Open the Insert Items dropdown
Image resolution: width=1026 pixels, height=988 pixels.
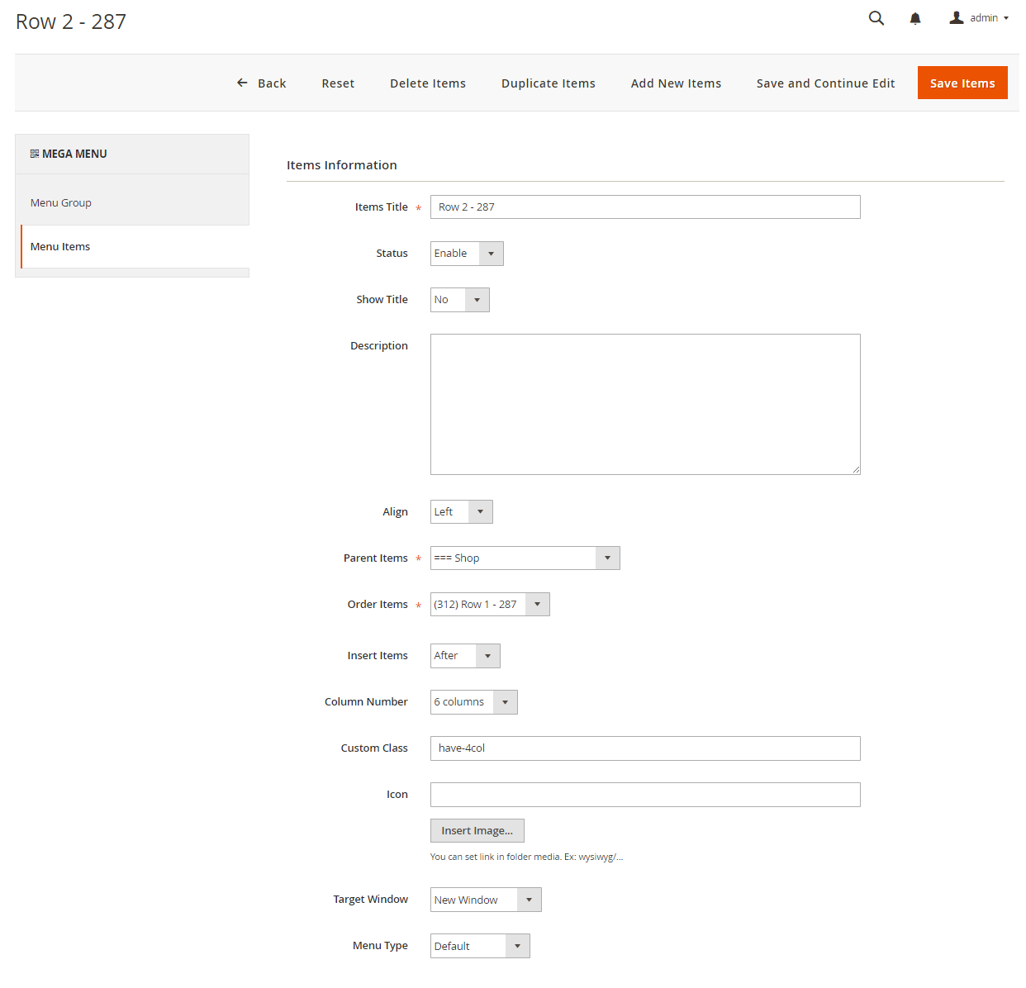(465, 656)
